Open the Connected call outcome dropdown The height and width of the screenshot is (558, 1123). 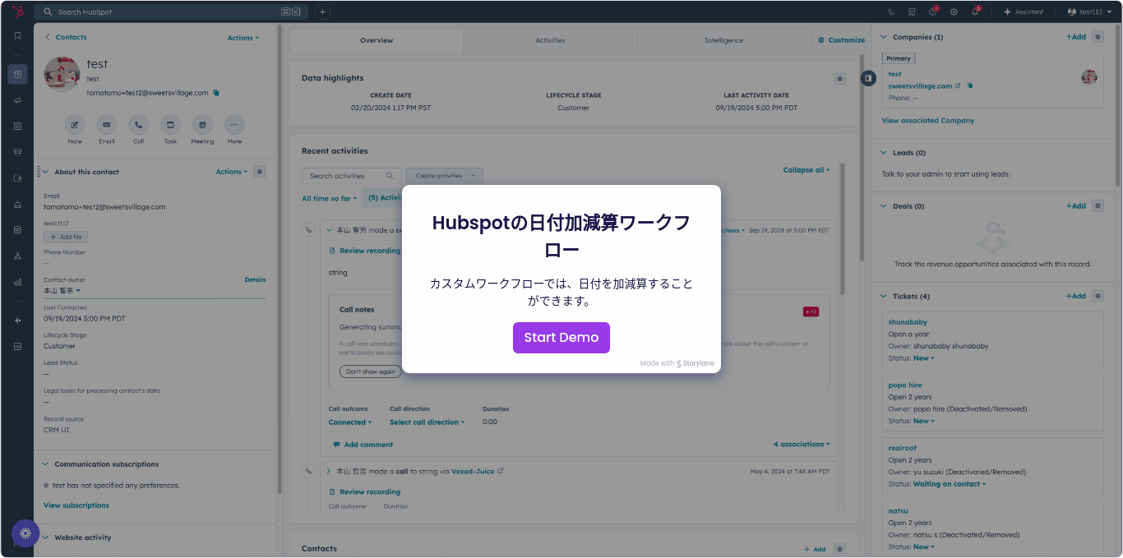(350, 422)
